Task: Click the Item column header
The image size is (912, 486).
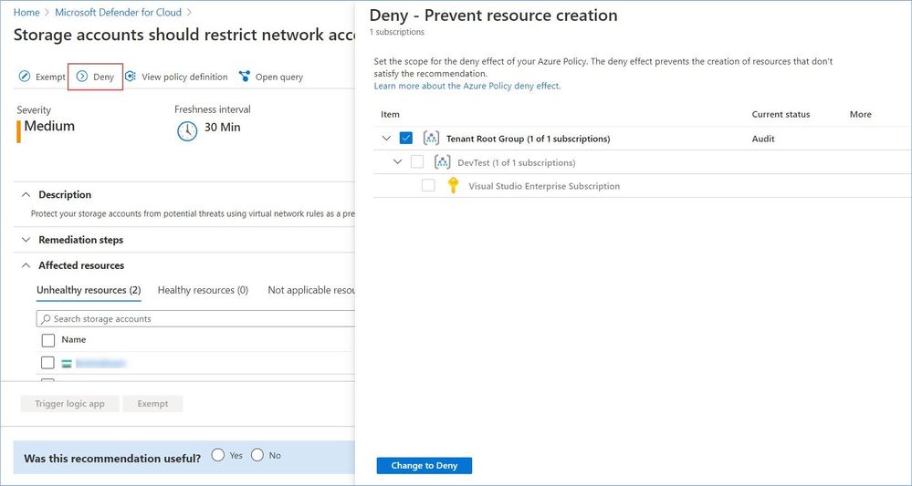Action: pos(390,114)
